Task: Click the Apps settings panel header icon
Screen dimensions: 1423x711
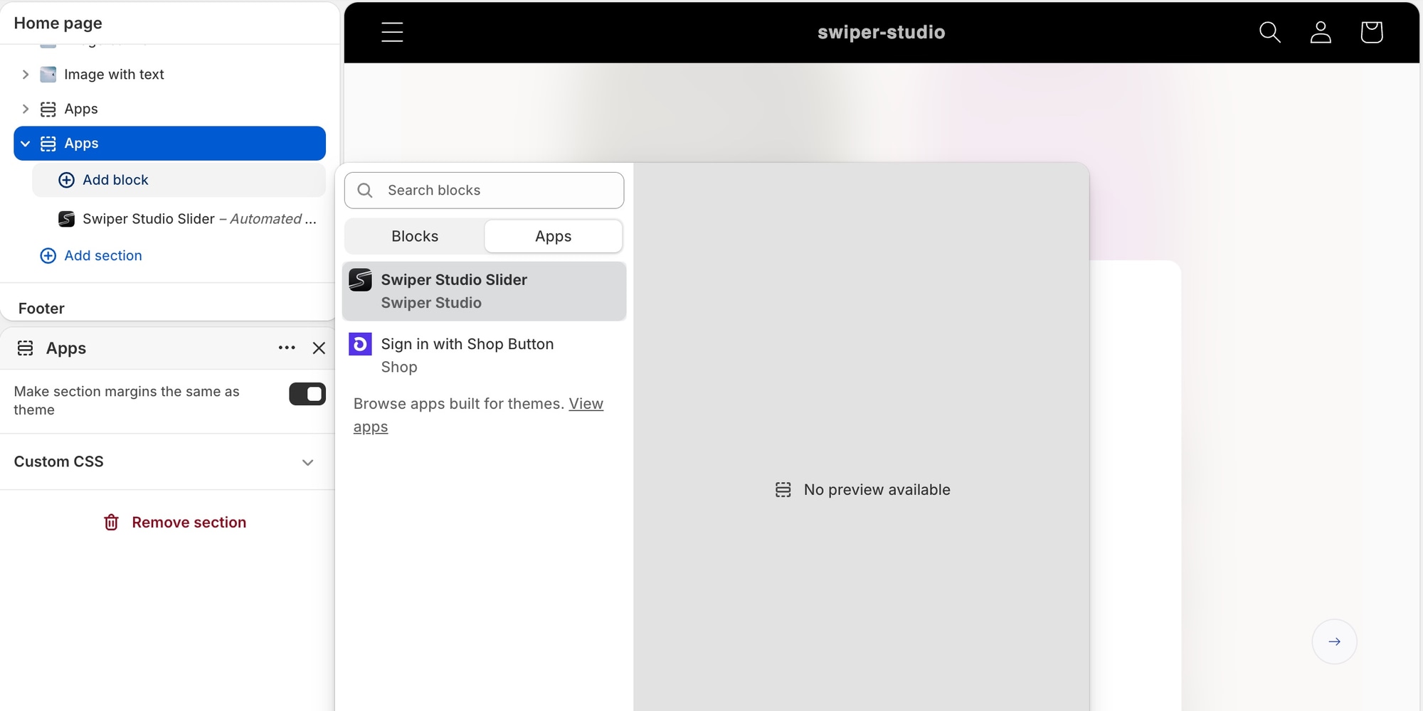Action: coord(26,348)
